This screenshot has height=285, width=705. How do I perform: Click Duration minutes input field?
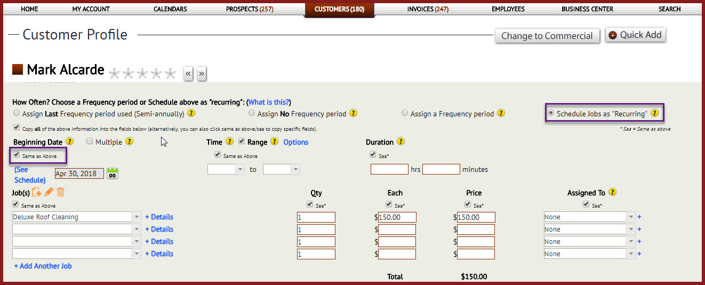(441, 169)
